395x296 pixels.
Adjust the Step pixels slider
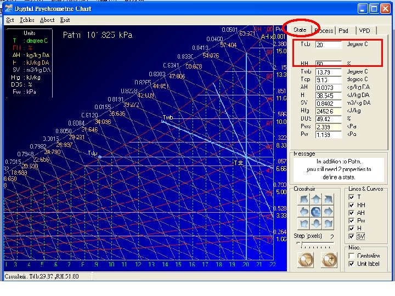(315, 243)
